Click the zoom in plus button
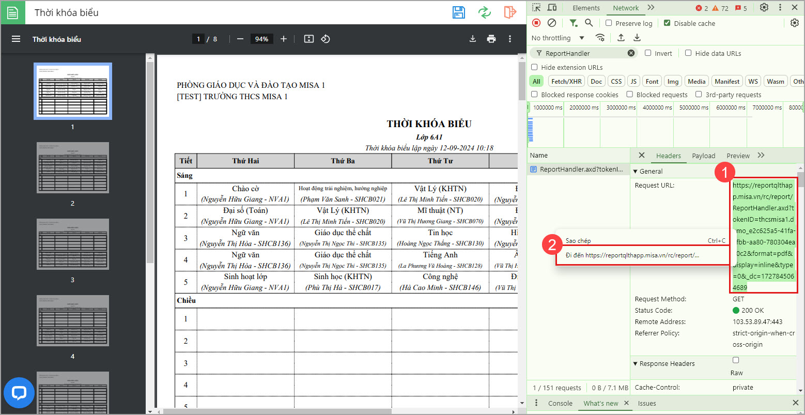Screen dimensions: 805x415 (283, 39)
